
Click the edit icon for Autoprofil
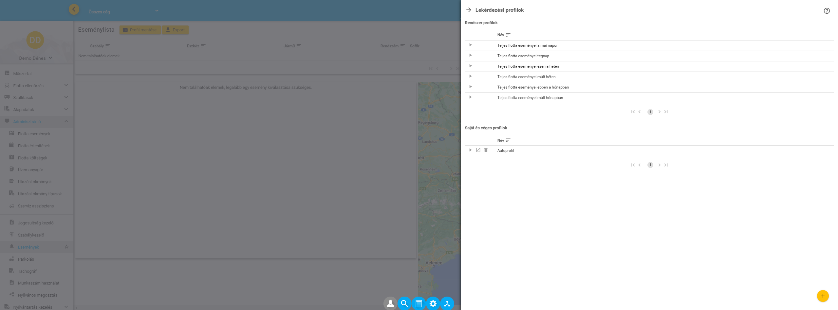478,150
